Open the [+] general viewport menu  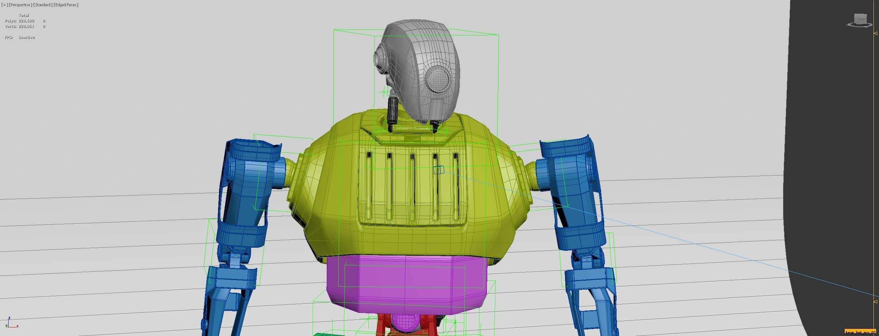pos(4,5)
